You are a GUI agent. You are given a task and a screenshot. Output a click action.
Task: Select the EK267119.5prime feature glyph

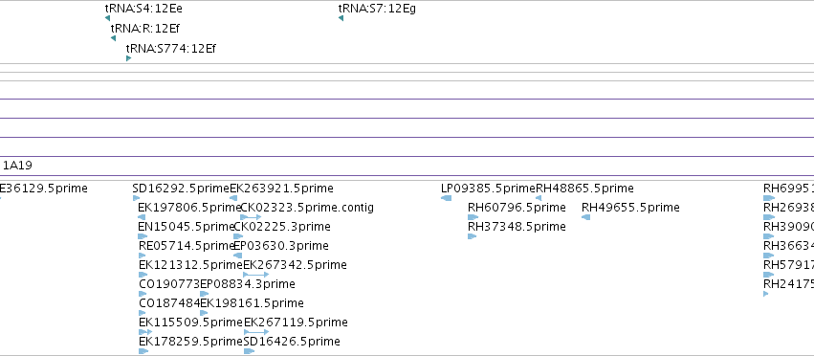pos(256,331)
